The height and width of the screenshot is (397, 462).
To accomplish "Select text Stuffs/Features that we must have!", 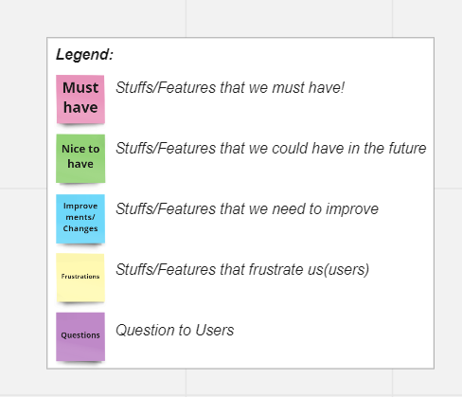I will coord(230,87).
